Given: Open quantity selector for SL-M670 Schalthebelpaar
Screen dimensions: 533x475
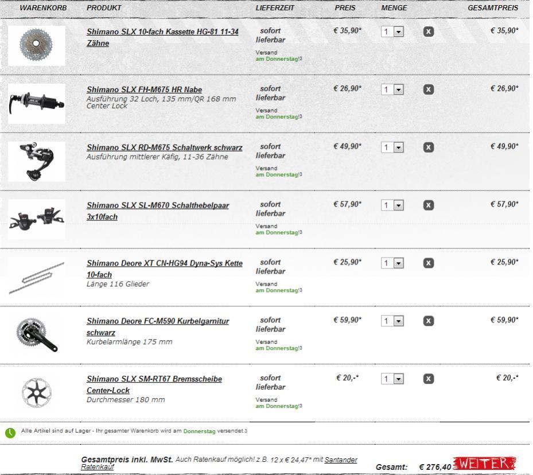Looking at the screenshot, I should click(x=392, y=205).
